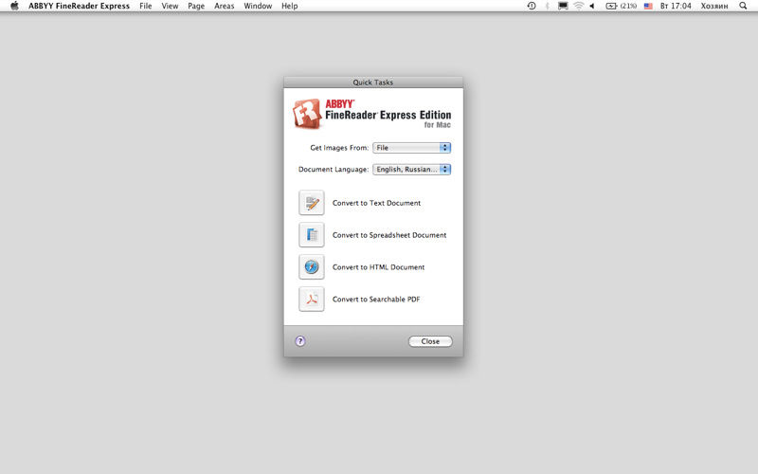Image resolution: width=758 pixels, height=474 pixels.
Task: Open the Help menu
Action: click(290, 6)
